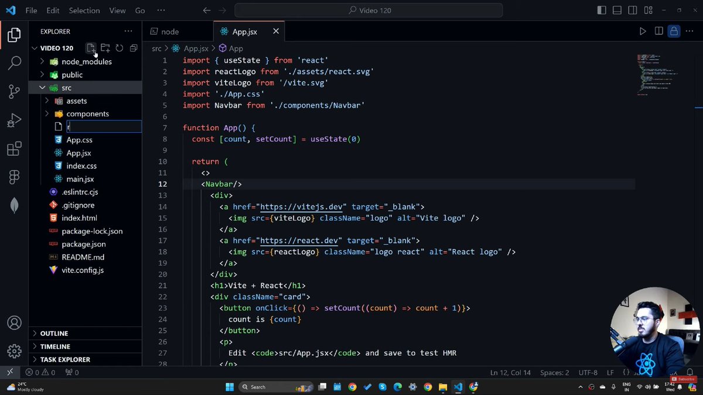Create a new folder in the Explorer

point(105,48)
